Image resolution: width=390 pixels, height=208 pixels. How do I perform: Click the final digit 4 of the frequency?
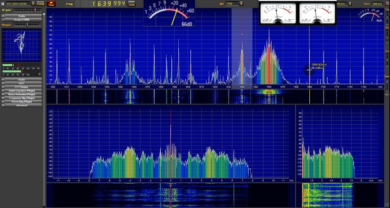(123, 3)
